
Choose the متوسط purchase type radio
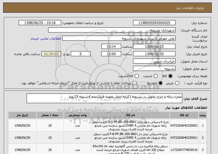click(161, 83)
